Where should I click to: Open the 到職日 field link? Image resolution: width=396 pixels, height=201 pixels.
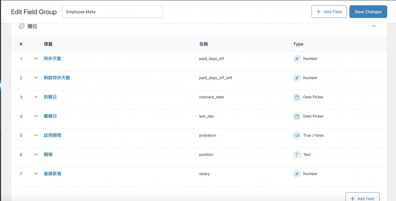(50, 97)
